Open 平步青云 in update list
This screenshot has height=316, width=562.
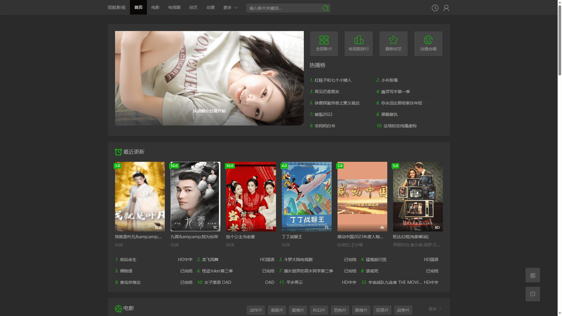click(294, 282)
